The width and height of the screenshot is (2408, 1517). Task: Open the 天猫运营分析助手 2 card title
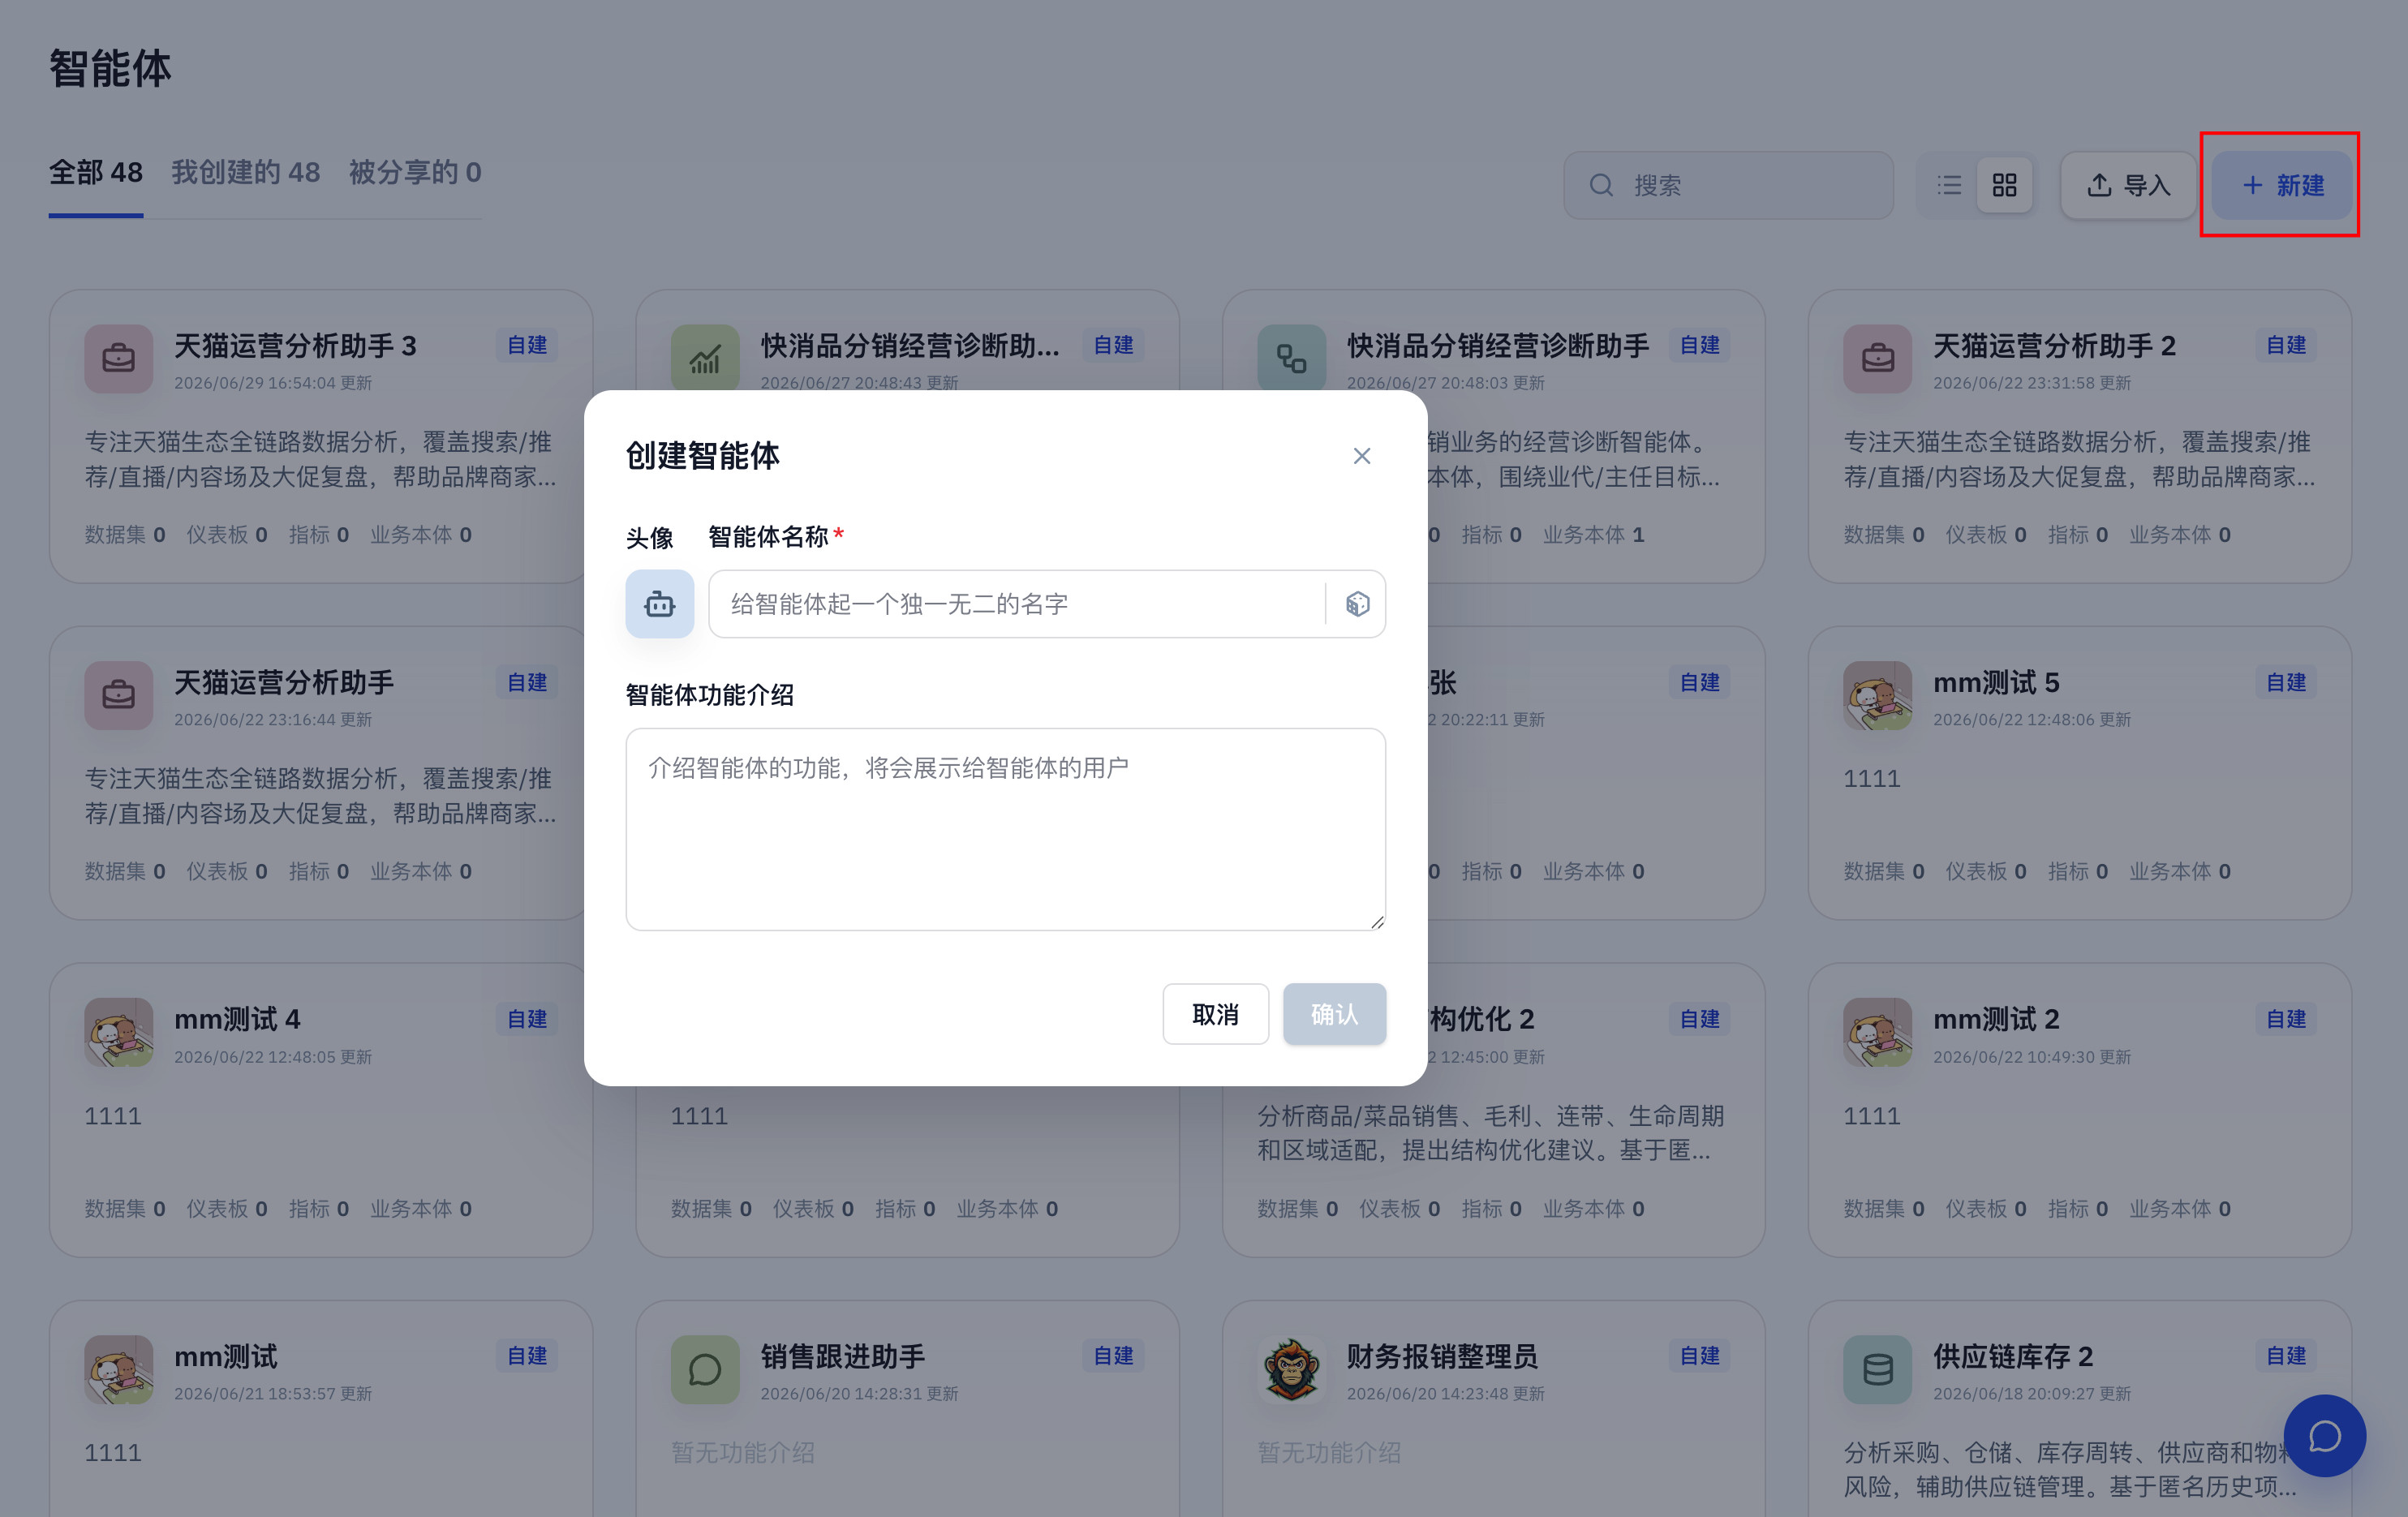[x=2054, y=346]
